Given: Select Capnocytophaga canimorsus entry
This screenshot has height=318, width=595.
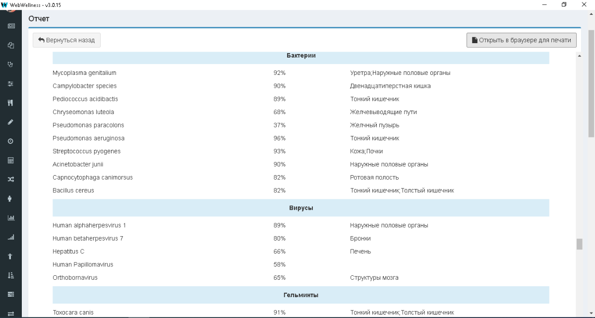Looking at the screenshot, I should 93,177.
